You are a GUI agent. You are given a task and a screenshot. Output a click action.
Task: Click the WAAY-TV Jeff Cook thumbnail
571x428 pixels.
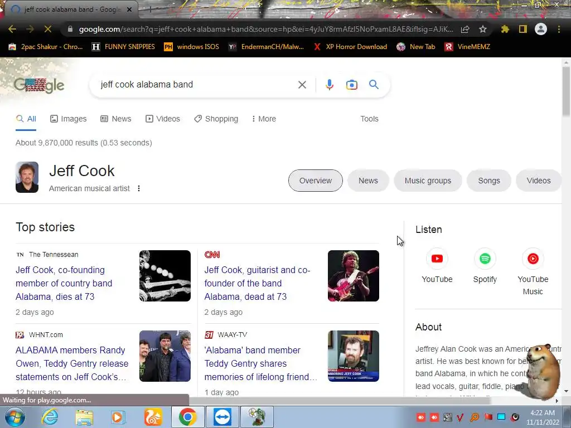point(353,356)
